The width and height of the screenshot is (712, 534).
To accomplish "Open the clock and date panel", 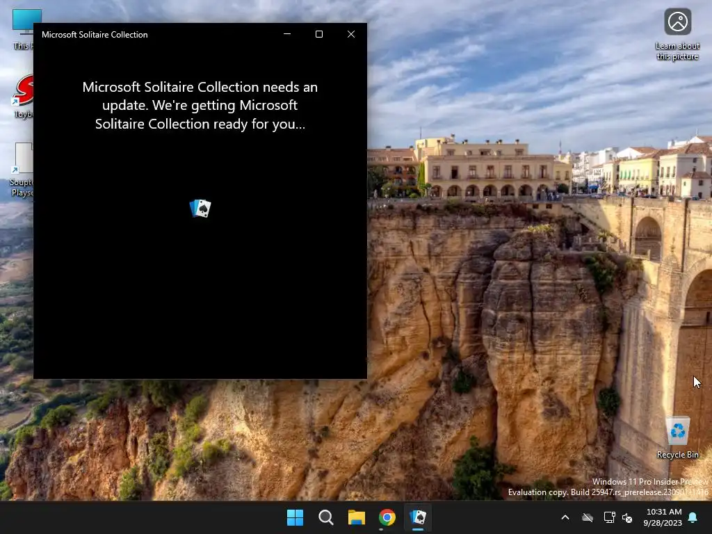I will (663, 517).
